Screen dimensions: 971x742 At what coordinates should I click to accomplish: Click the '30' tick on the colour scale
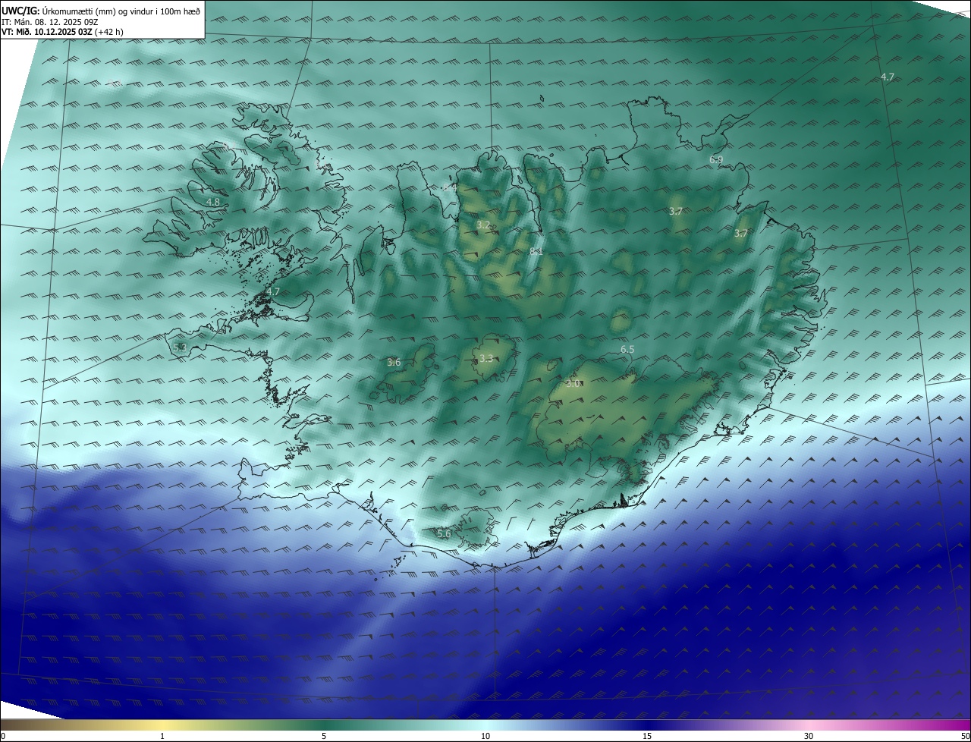coord(809,736)
